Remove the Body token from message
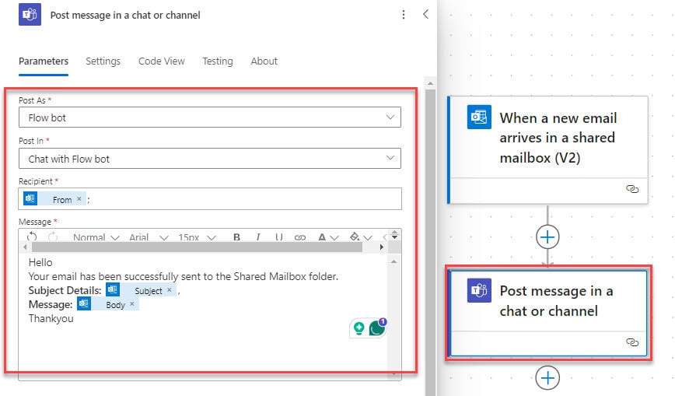Viewport: 675px width, 396px height. (x=132, y=304)
